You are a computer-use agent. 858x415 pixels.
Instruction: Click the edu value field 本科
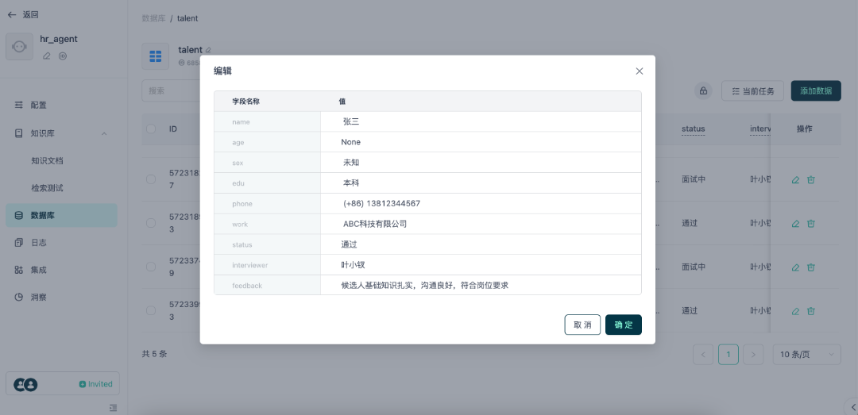click(x=481, y=183)
